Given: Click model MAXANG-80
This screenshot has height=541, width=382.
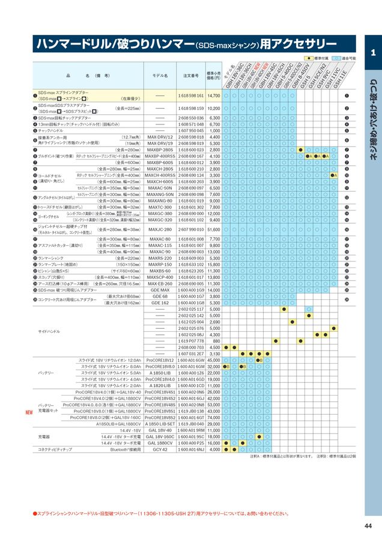Looking at the screenshot, I should [x=160, y=201].
